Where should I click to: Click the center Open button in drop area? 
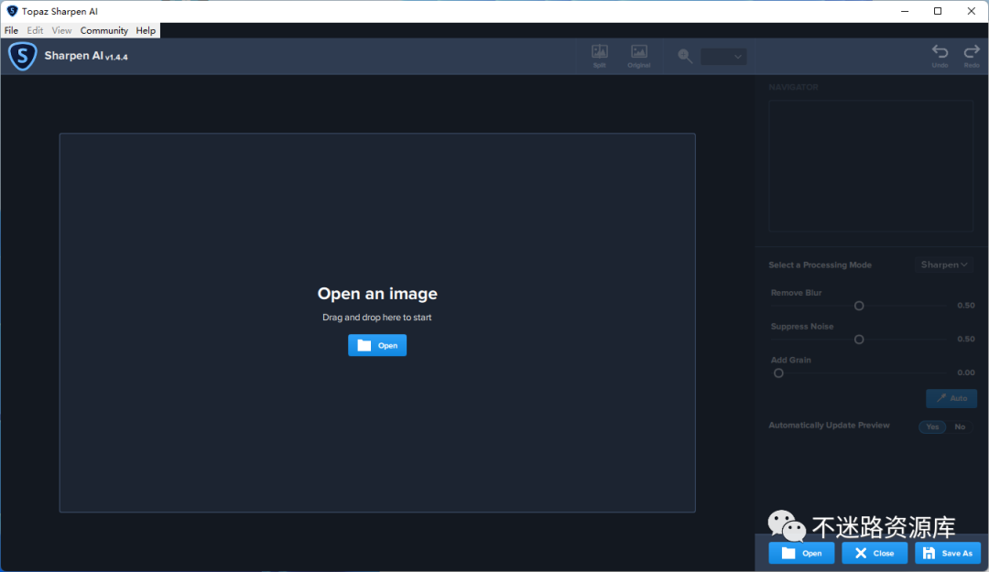pos(377,345)
